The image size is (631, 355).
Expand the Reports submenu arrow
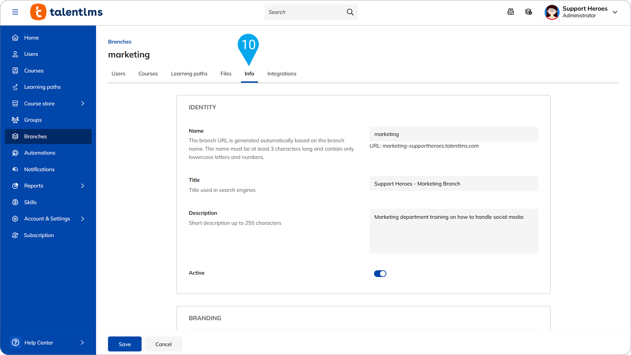[83, 186]
